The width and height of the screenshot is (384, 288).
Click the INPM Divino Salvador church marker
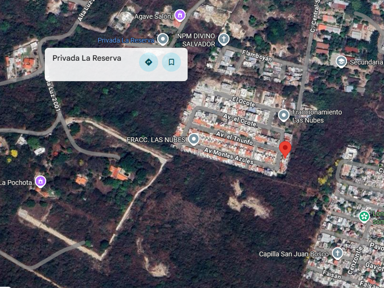[224, 39]
